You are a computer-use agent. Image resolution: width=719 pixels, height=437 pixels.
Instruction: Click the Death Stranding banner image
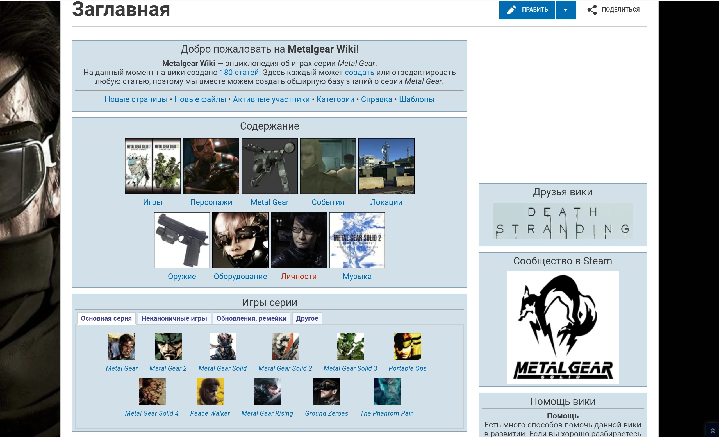coord(562,221)
